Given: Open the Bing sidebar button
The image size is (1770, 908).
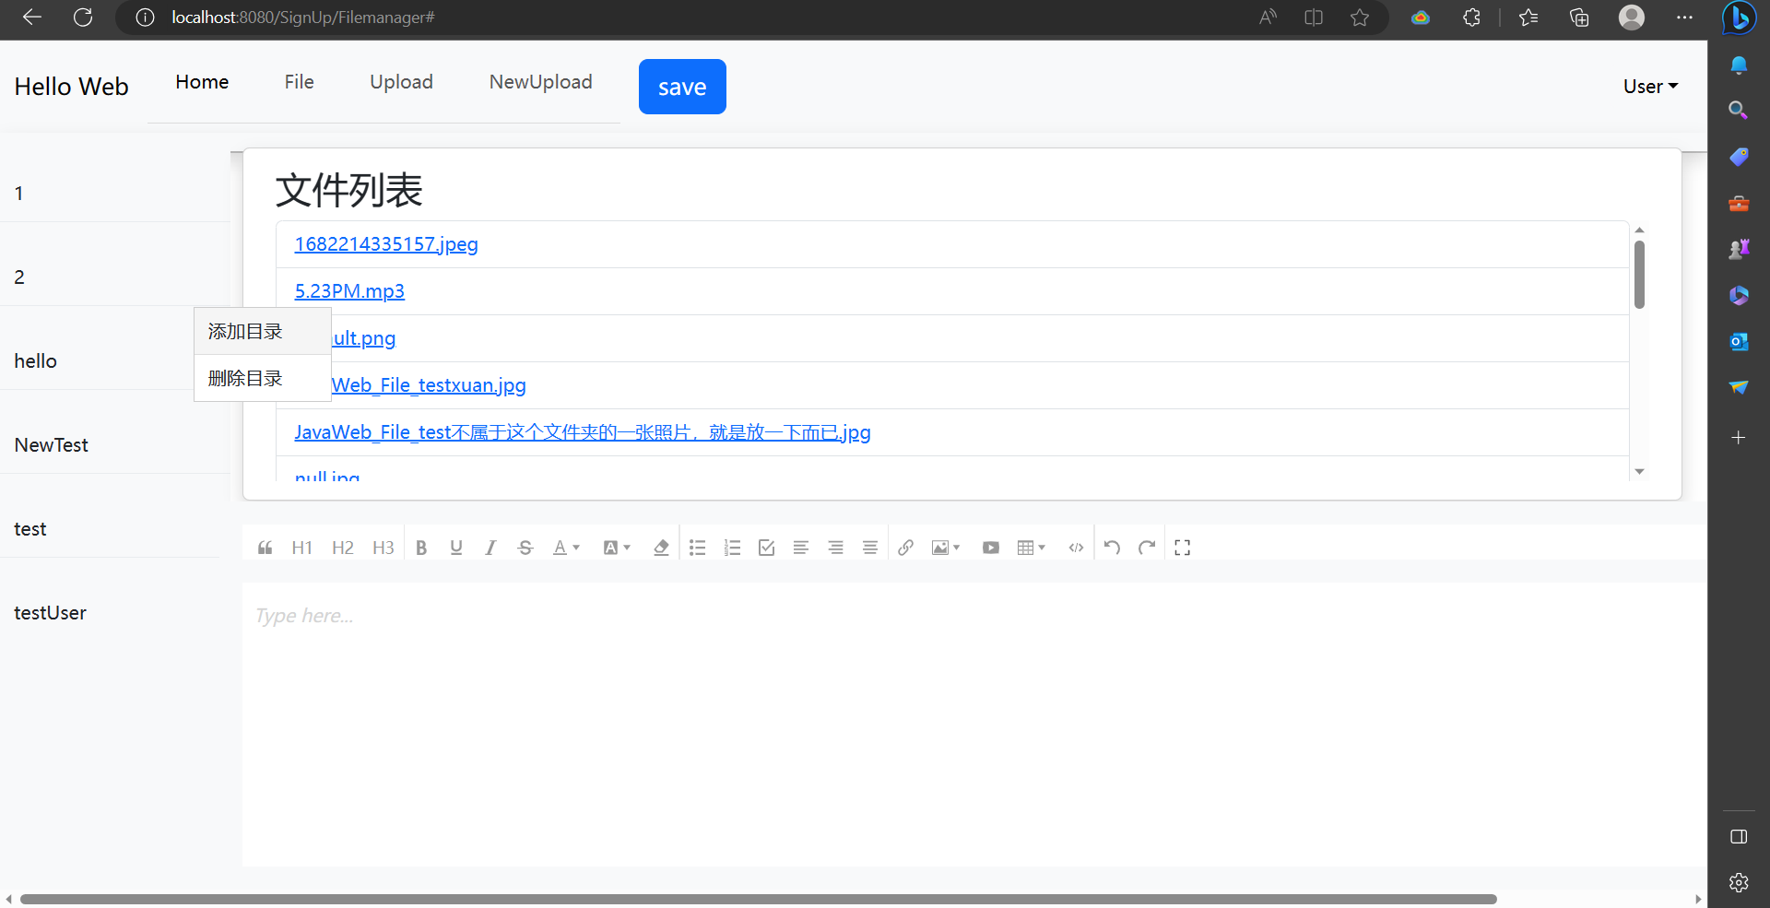Looking at the screenshot, I should [1739, 18].
